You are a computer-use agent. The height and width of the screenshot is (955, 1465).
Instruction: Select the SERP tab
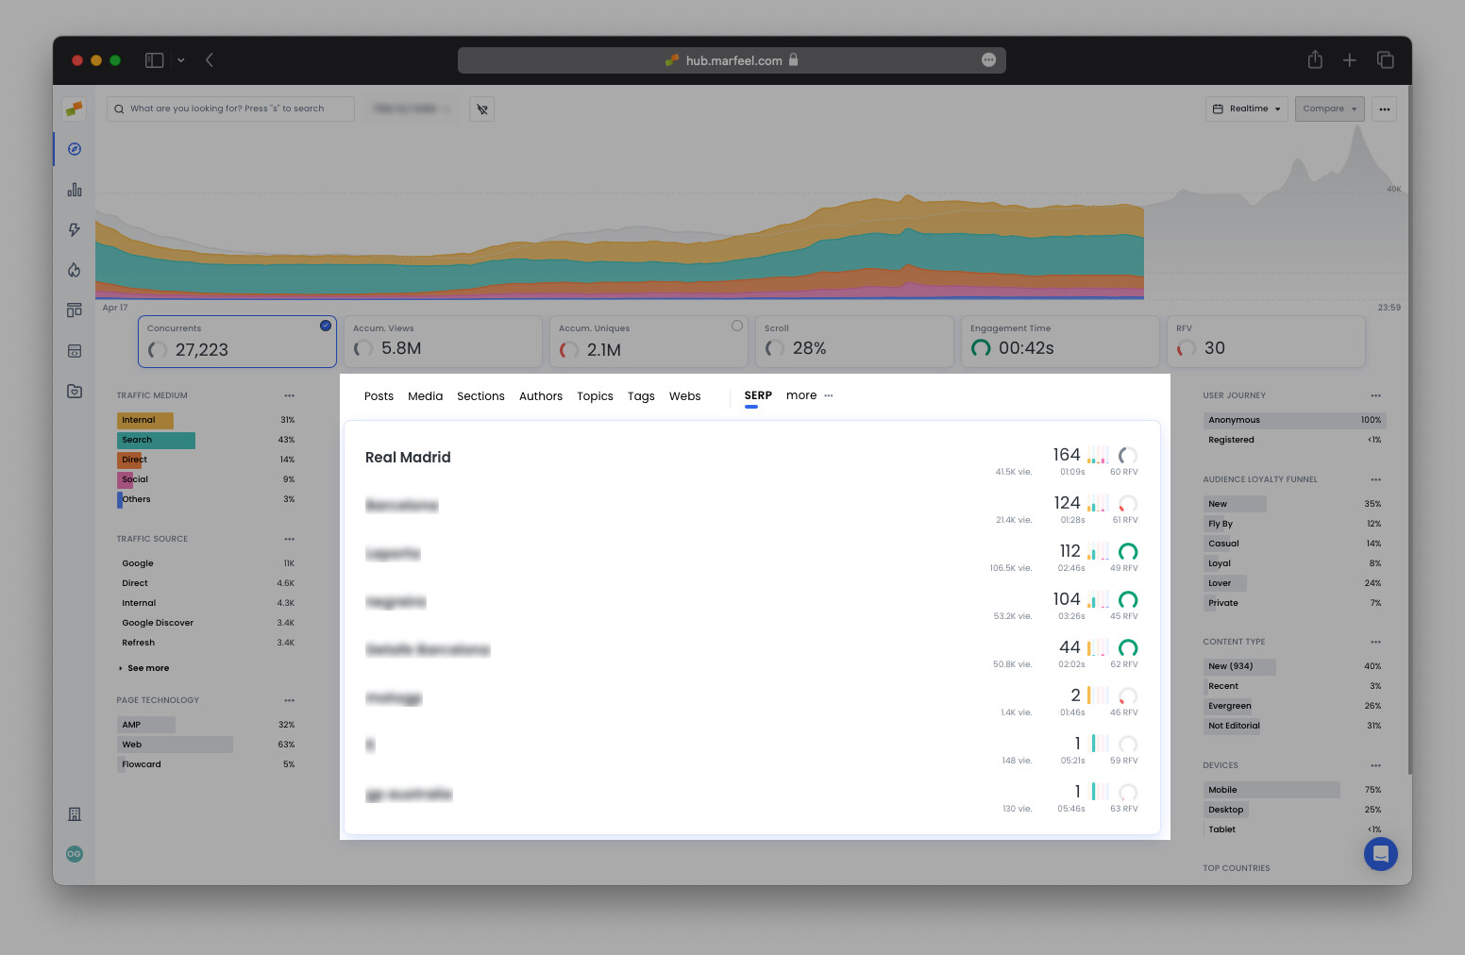click(757, 395)
